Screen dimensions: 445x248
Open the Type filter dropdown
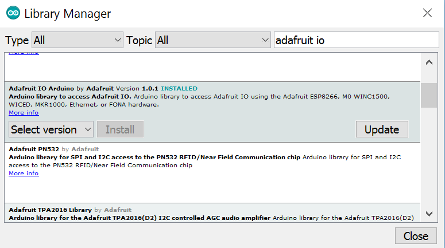tap(77, 40)
